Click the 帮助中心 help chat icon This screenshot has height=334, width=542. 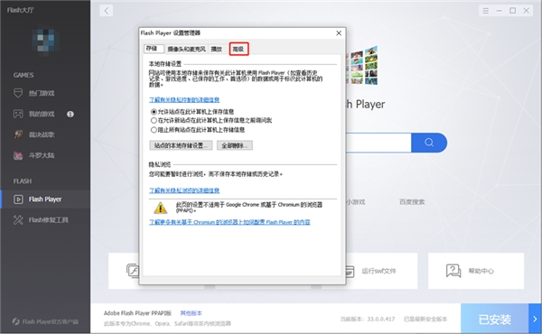tap(453, 271)
